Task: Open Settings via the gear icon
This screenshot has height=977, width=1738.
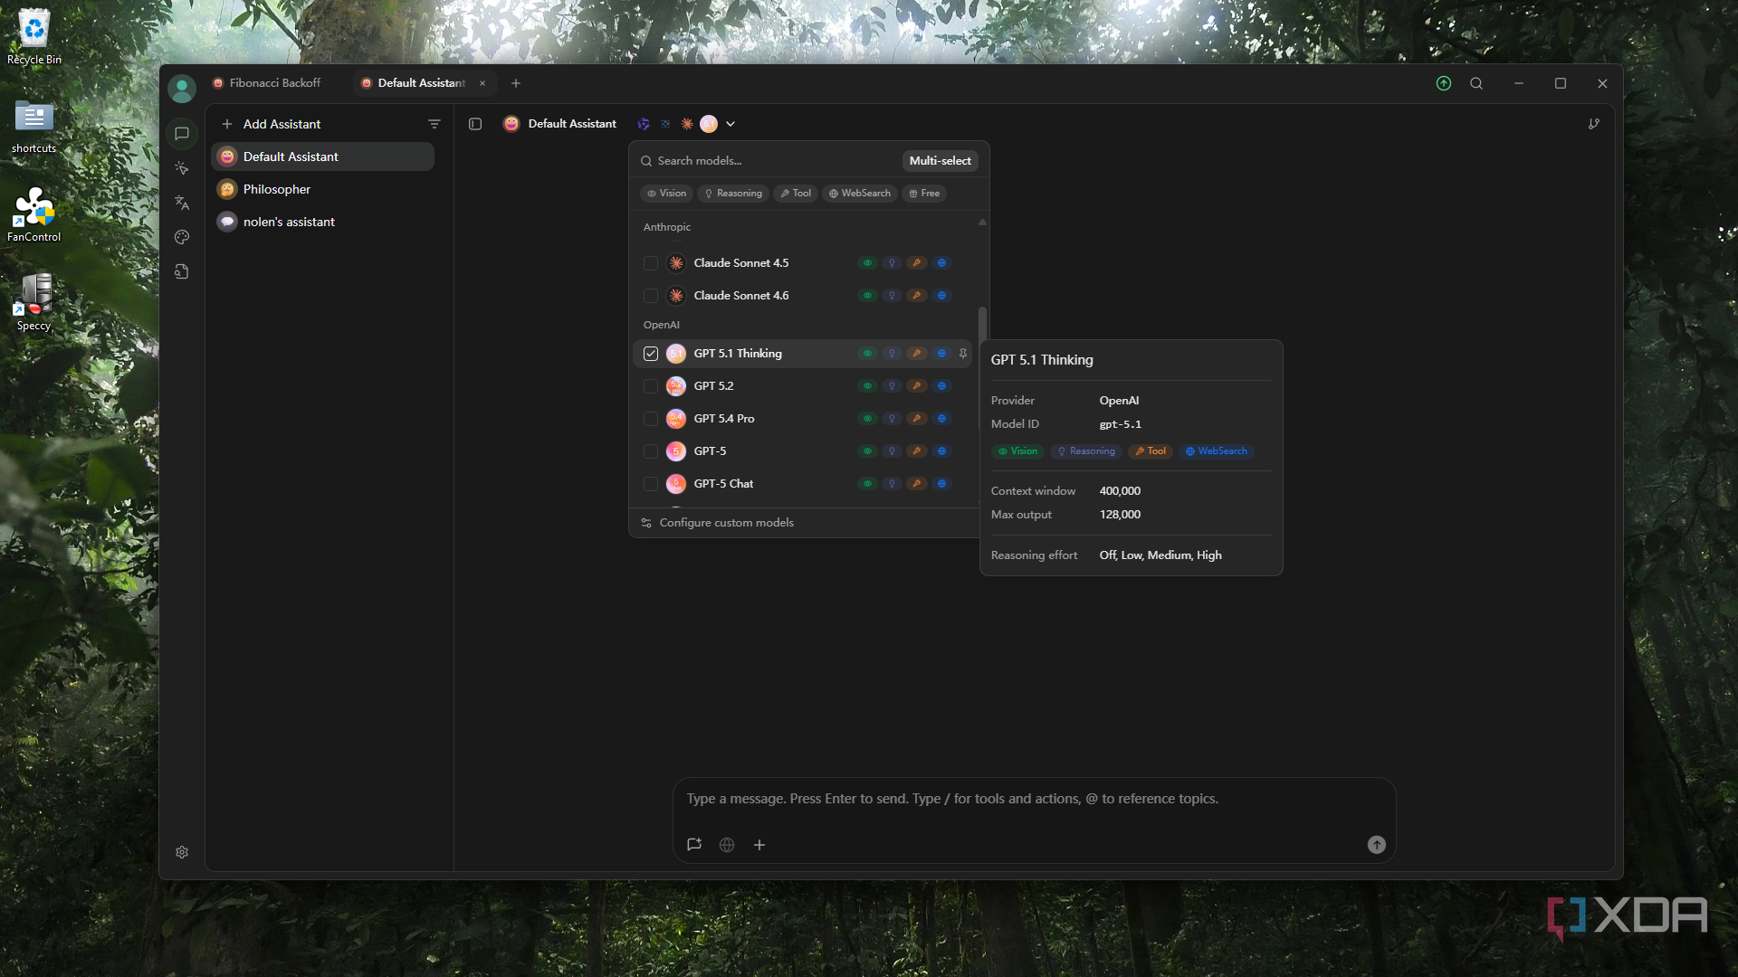Action: (x=182, y=852)
